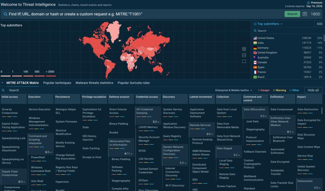325x191 pixels.
Task: Click the '> 2000' map legend swatch
Action: [50, 76]
